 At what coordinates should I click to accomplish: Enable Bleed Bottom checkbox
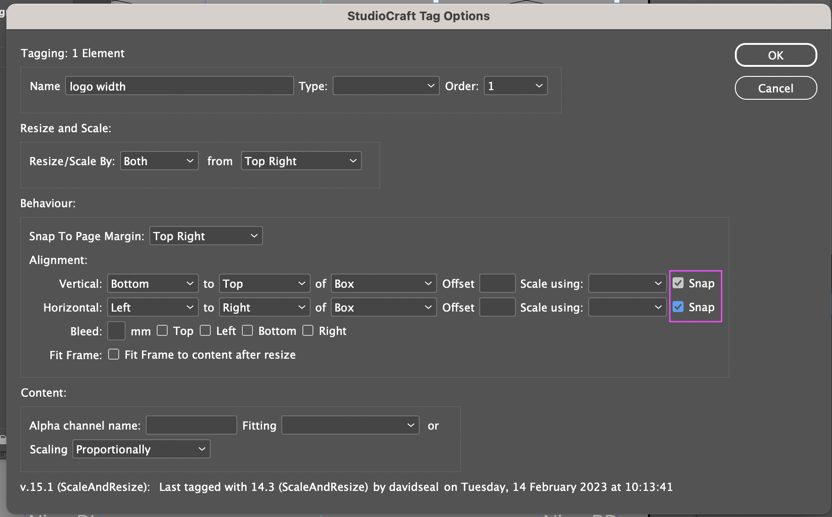pyautogui.click(x=247, y=330)
